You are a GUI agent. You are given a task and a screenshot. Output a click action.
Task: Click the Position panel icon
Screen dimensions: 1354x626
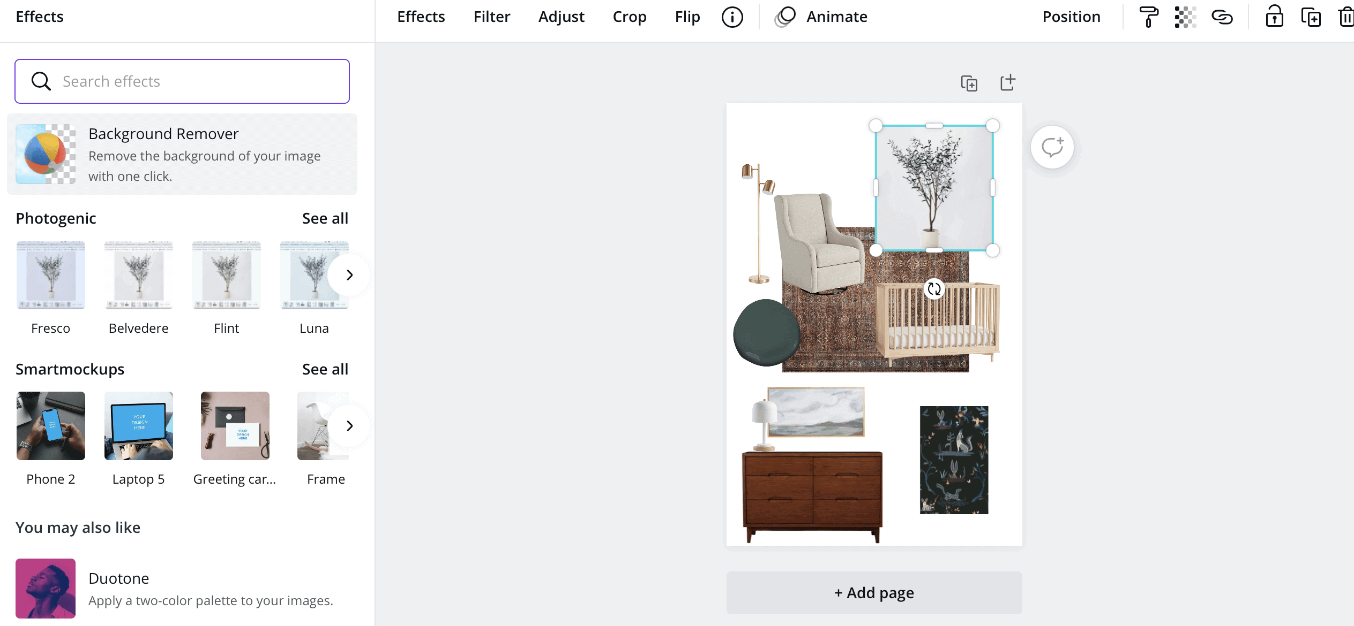(x=1071, y=17)
